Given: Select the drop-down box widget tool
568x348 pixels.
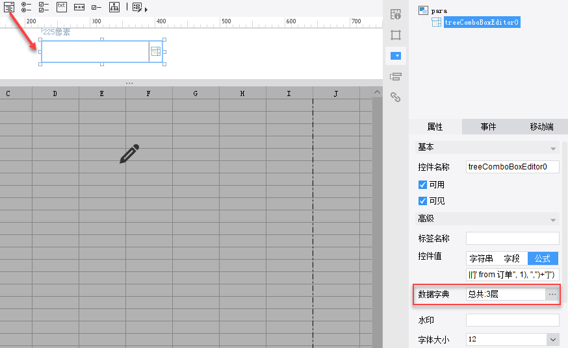Looking at the screenshot, I should point(9,7).
